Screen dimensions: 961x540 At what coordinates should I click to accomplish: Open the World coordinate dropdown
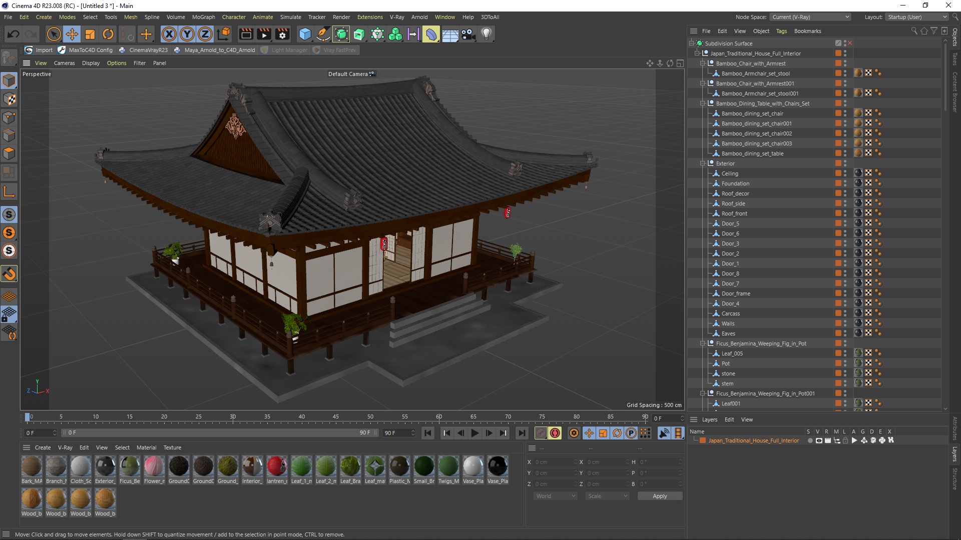[x=555, y=496]
